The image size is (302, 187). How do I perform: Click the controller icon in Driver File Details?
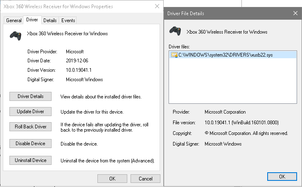pyautogui.click(x=175, y=31)
